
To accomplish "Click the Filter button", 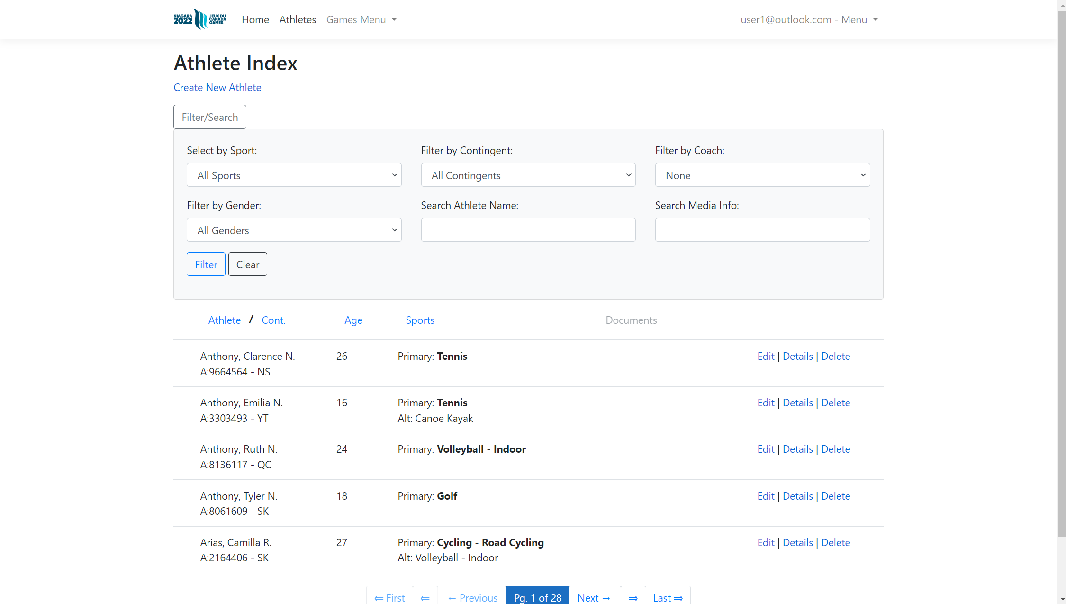I will [x=206, y=264].
